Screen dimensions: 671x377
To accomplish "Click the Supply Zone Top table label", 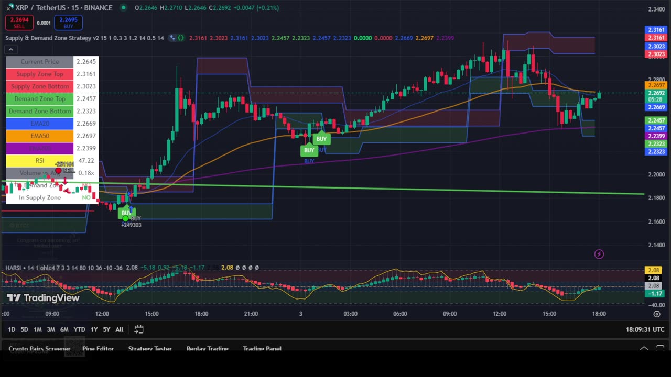I will click(x=40, y=74).
